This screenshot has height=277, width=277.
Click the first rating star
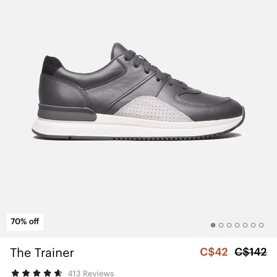point(15,273)
